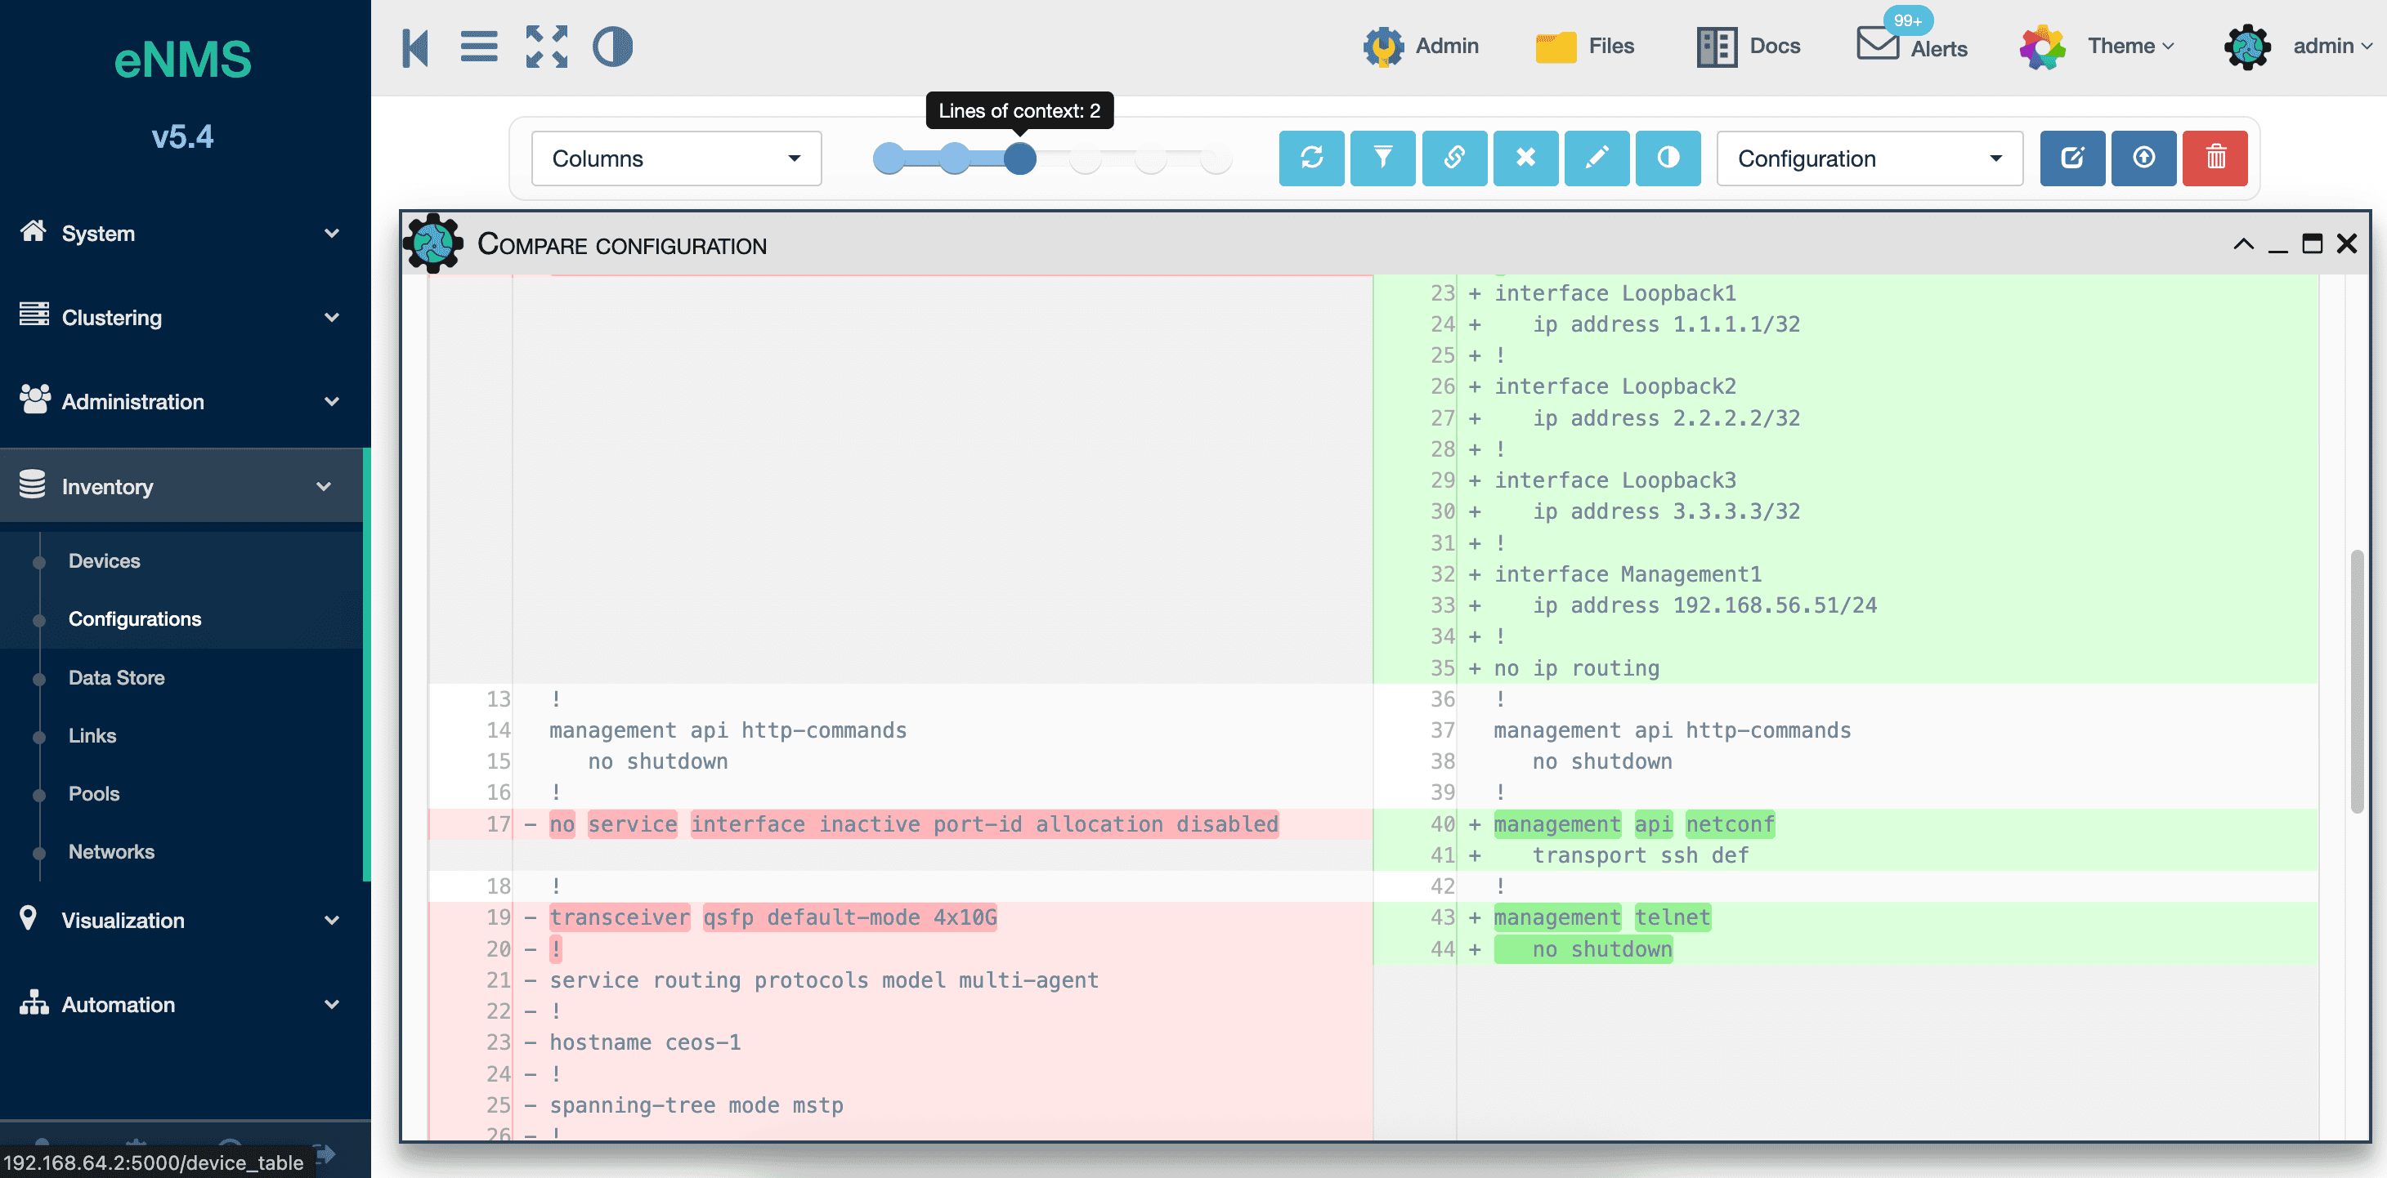Expand the Visualization menu
This screenshot has height=1178, width=2387.
click(181, 920)
